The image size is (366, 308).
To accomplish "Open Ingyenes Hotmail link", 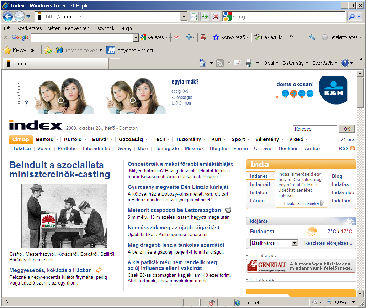I will 130,50.
